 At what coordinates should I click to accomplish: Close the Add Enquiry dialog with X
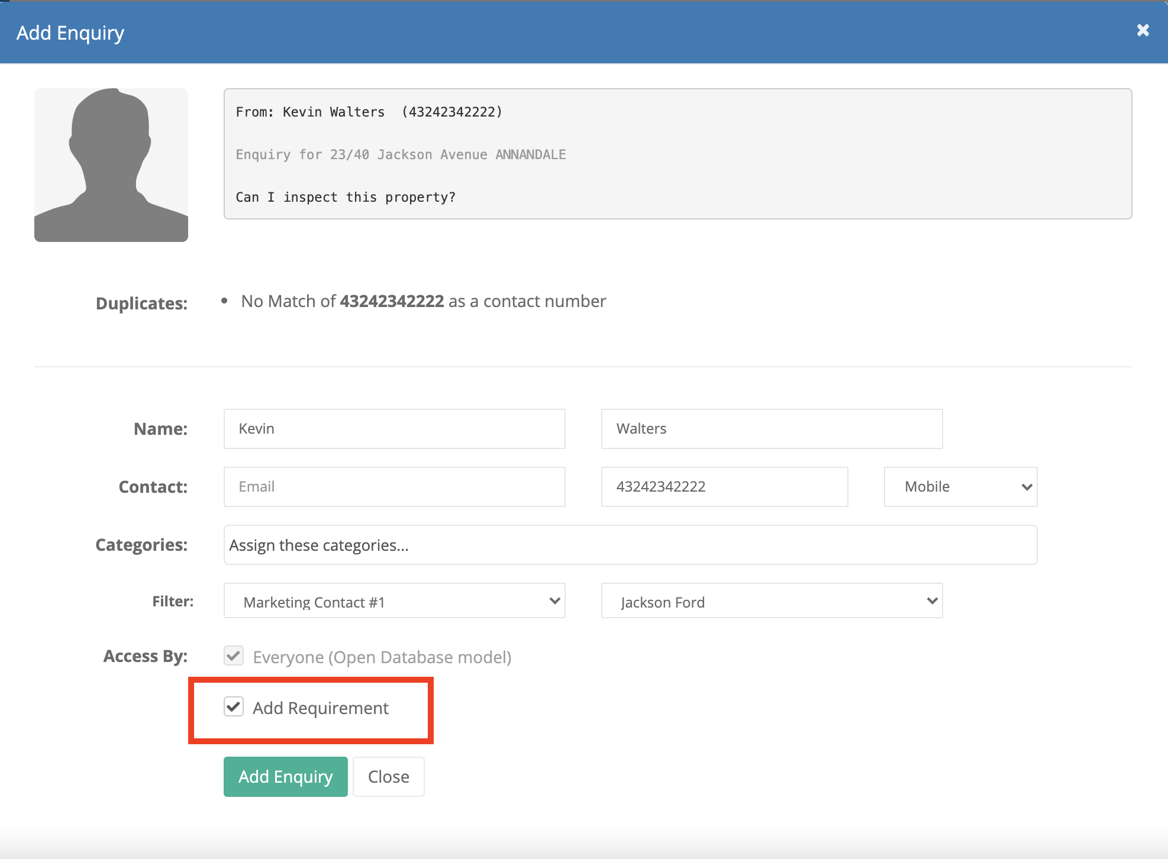(x=1143, y=30)
